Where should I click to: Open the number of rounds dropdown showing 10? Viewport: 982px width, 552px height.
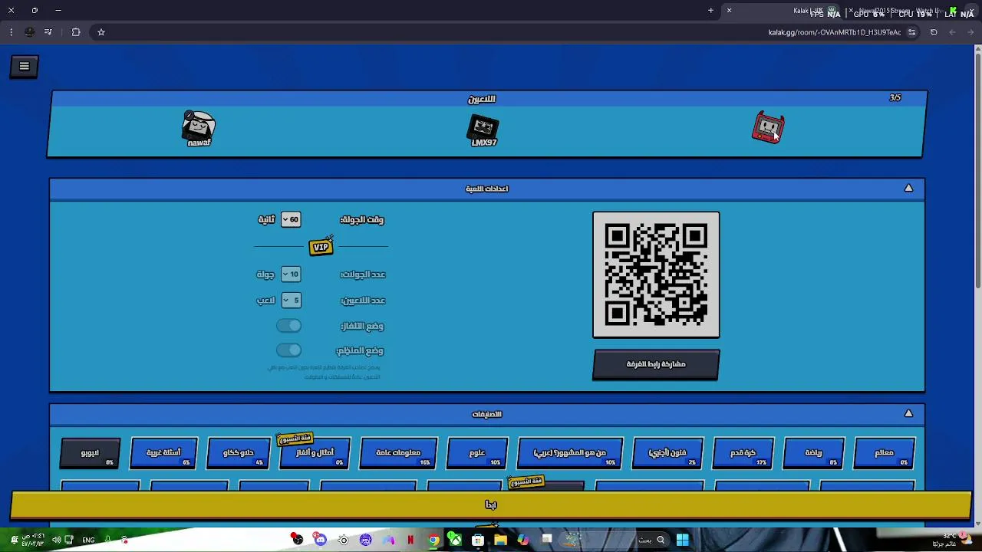pos(291,274)
